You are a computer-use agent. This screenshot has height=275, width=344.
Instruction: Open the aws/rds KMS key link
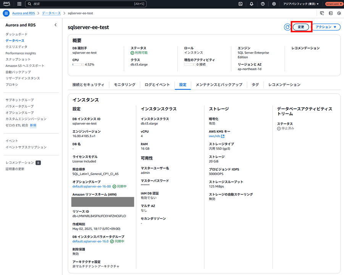point(214,136)
